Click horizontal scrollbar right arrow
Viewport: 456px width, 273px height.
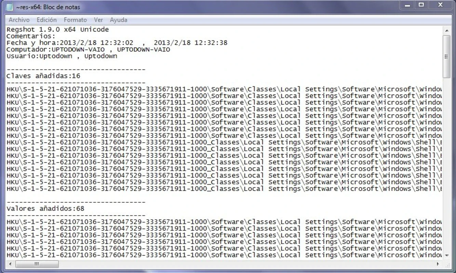(438, 264)
